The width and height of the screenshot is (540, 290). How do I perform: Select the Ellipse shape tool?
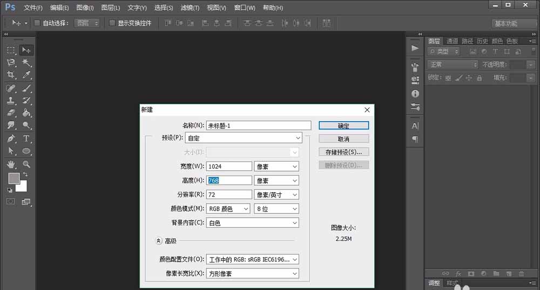26,151
